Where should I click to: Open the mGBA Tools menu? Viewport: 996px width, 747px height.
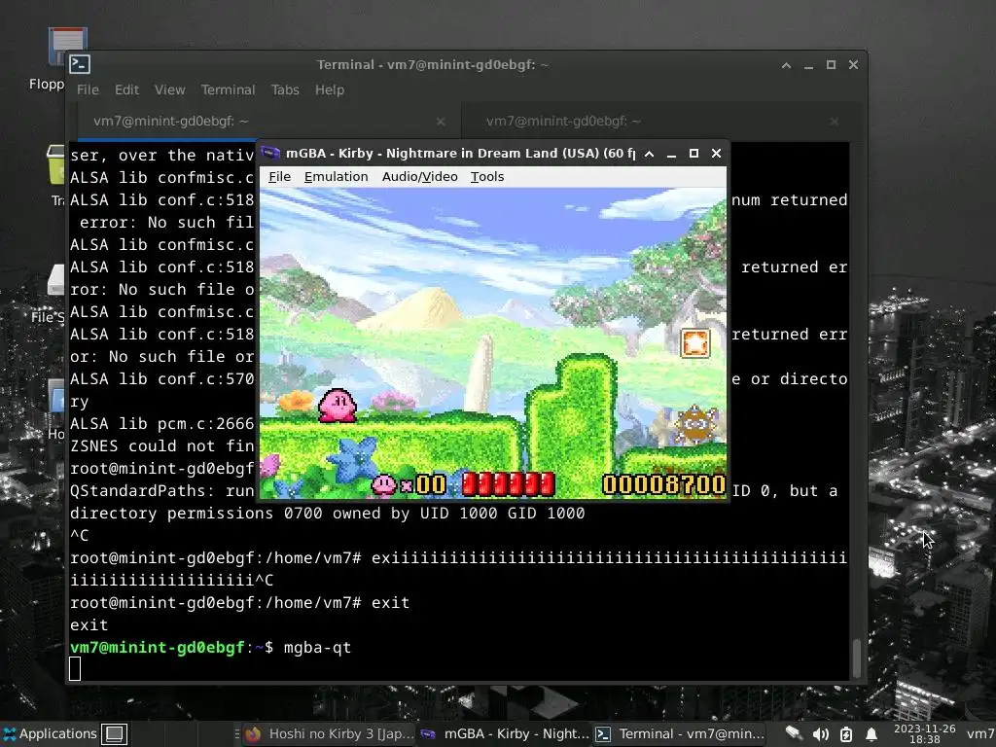click(x=487, y=177)
